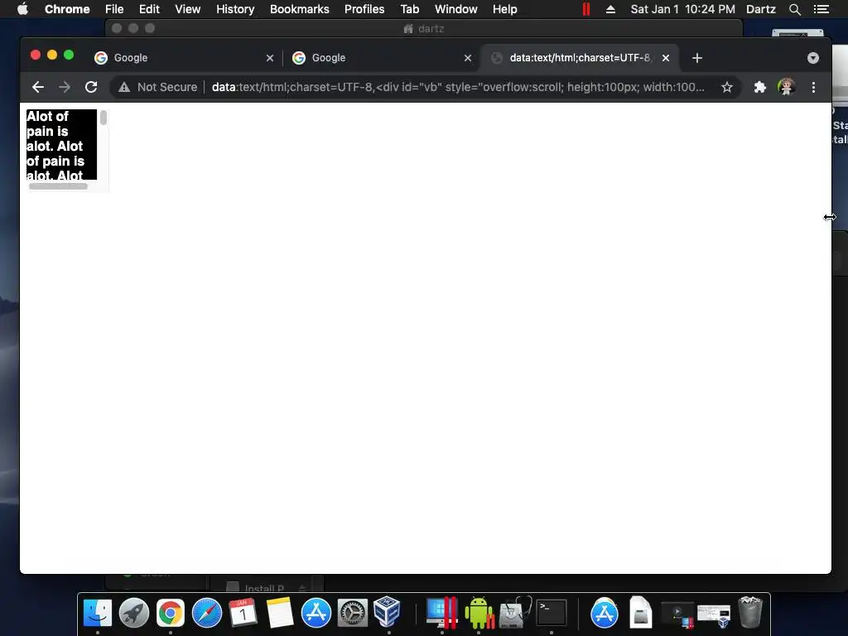Image resolution: width=848 pixels, height=636 pixels.
Task: Open Parallels Desktop from the Dock
Action: (442, 614)
